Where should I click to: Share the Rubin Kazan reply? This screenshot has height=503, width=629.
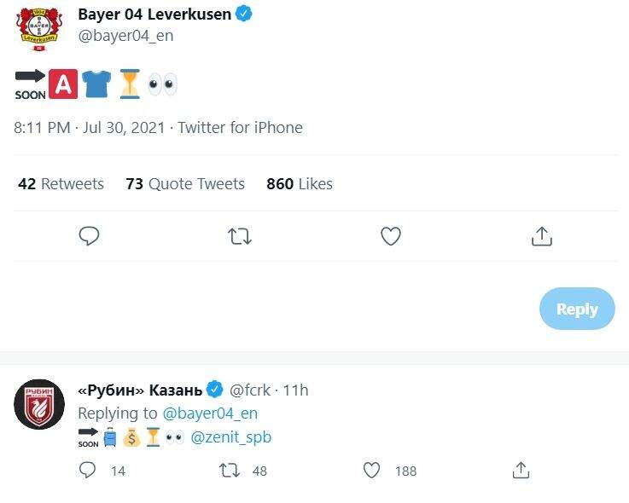coord(521,470)
